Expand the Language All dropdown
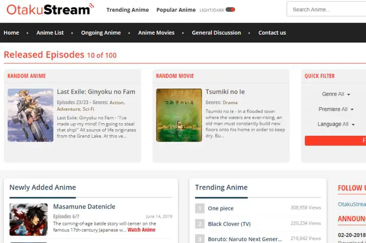The width and height of the screenshot is (366, 243). [x=336, y=124]
